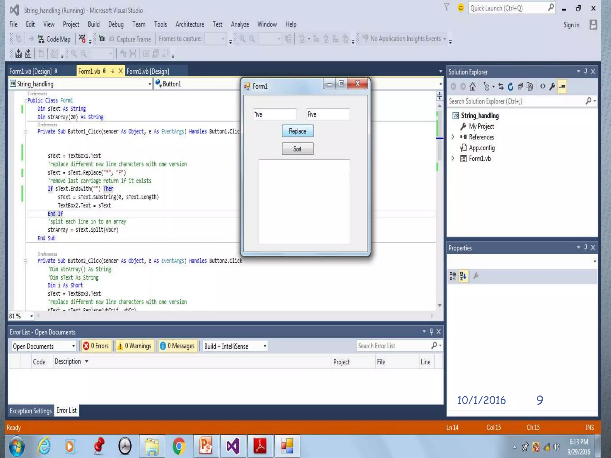Toggle the 0 Errors filter
The height and width of the screenshot is (458, 611).
click(96, 346)
